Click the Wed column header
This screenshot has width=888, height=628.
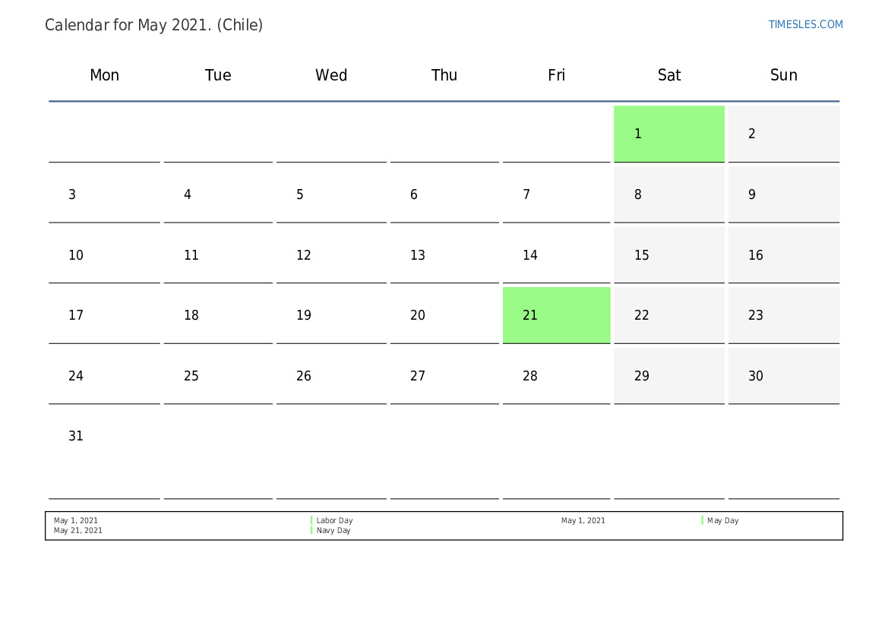pos(331,75)
